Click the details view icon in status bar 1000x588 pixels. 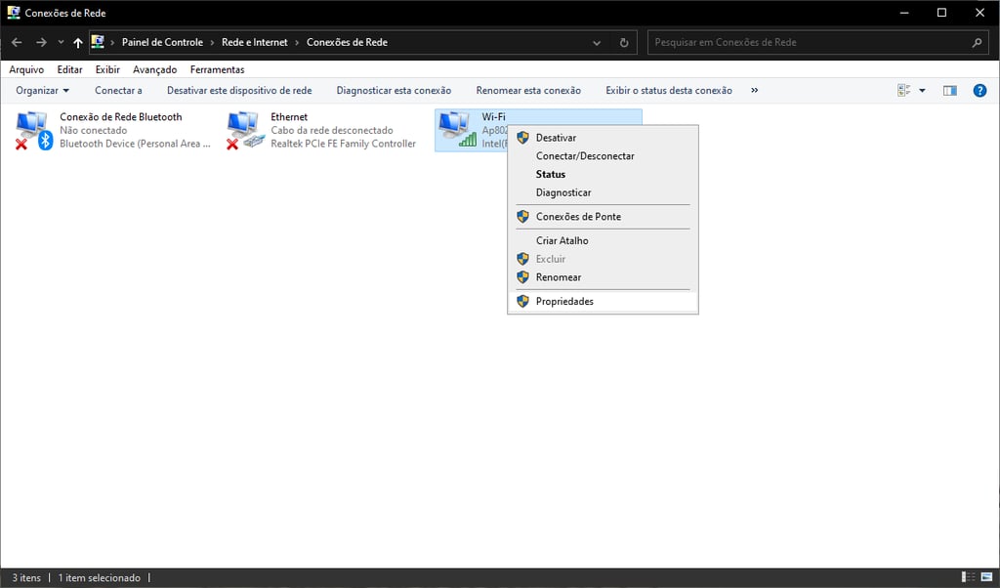click(x=968, y=577)
